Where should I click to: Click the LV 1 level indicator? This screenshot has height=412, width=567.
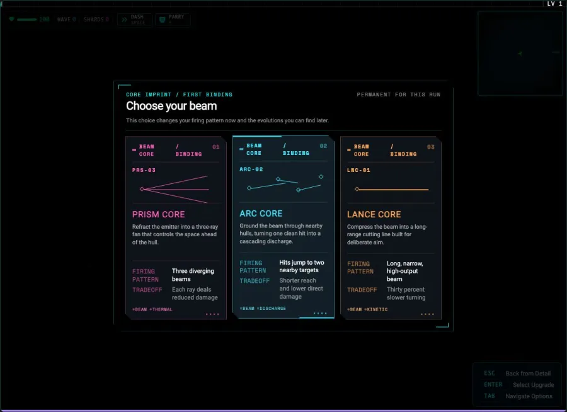coord(554,4)
